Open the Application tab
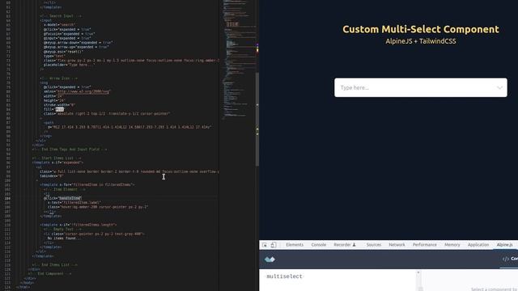The height and width of the screenshot is (291, 518). click(x=478, y=245)
